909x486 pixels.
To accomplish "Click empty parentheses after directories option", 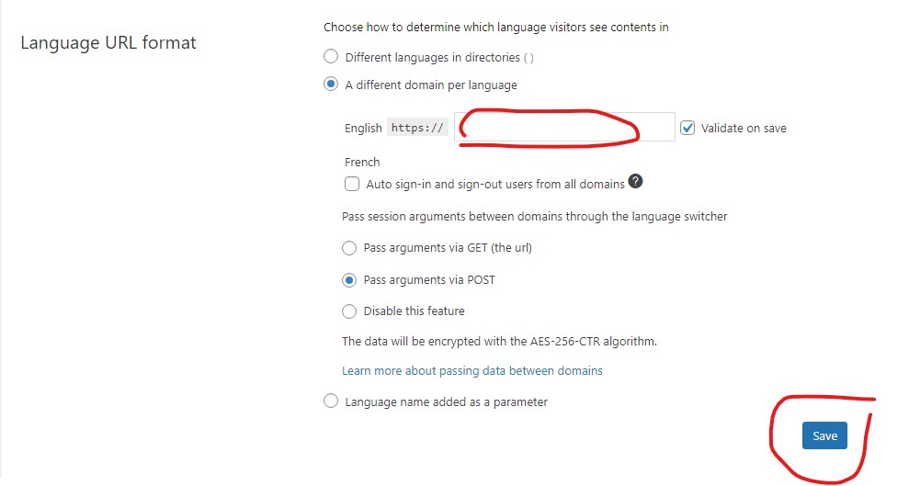I will (x=528, y=58).
